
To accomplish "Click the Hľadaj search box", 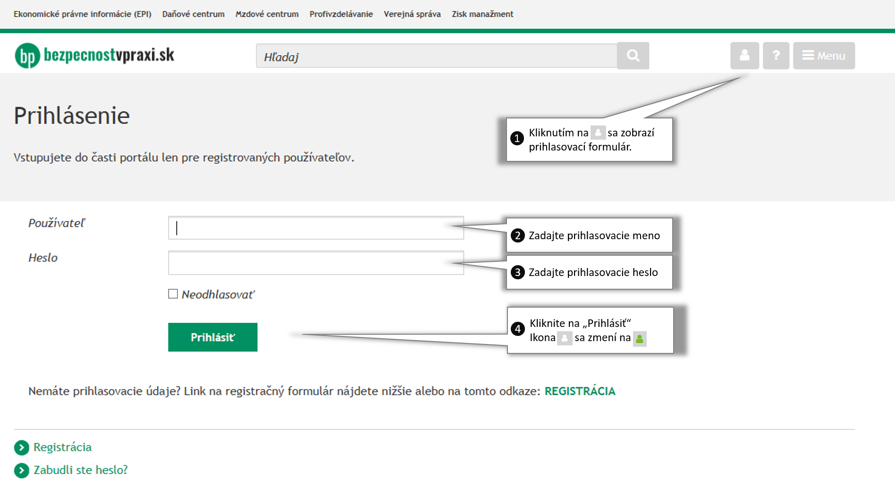I will click(436, 56).
